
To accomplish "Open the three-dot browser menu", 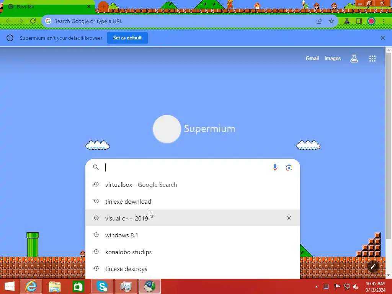I will coord(384,21).
